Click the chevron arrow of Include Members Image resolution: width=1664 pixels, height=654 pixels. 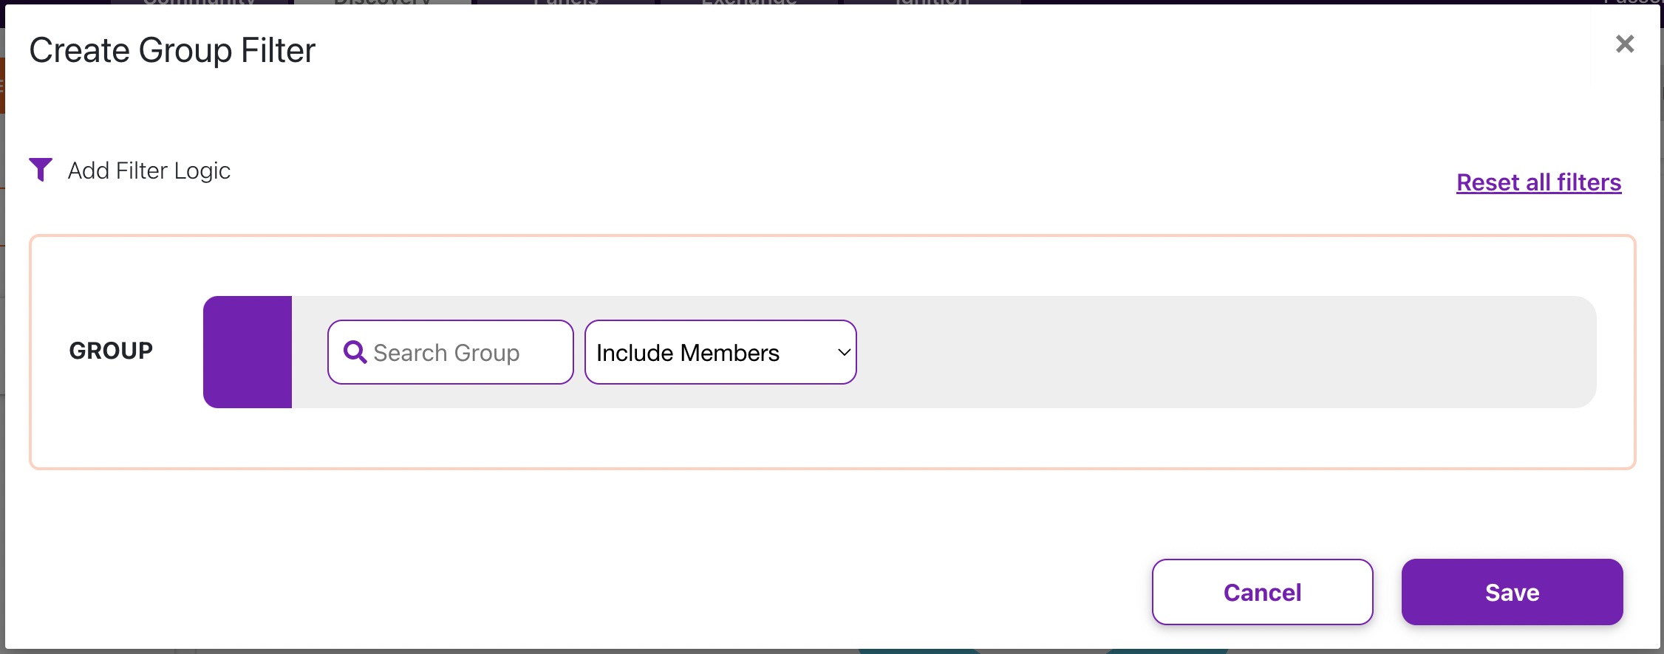pos(844,353)
